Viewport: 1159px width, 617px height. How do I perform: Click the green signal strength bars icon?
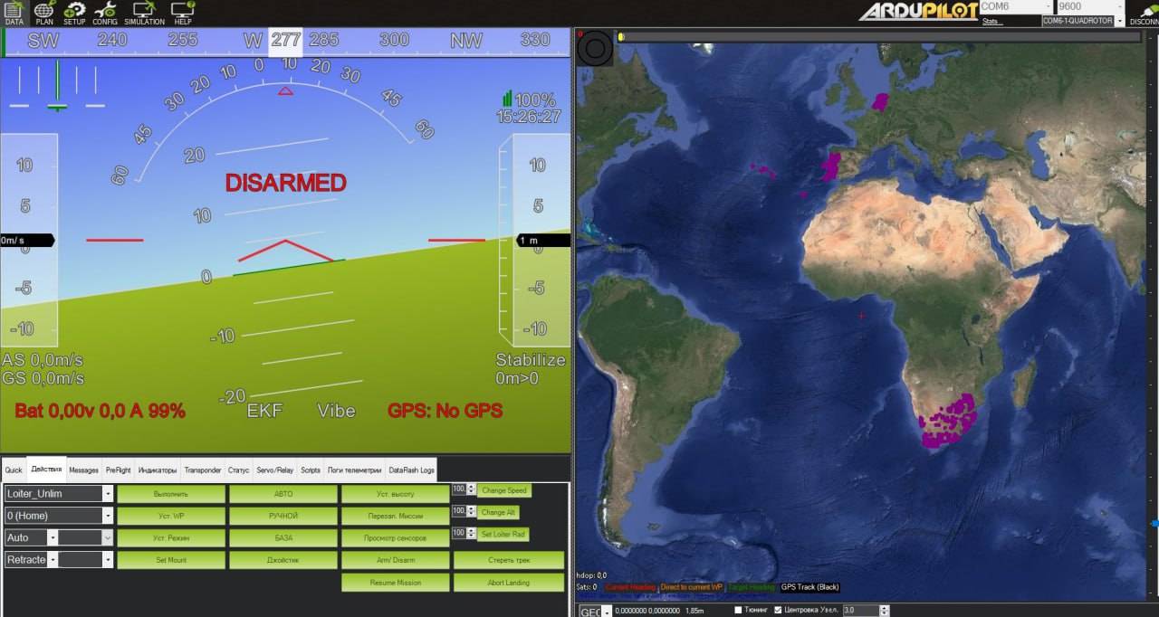pyautogui.click(x=507, y=99)
